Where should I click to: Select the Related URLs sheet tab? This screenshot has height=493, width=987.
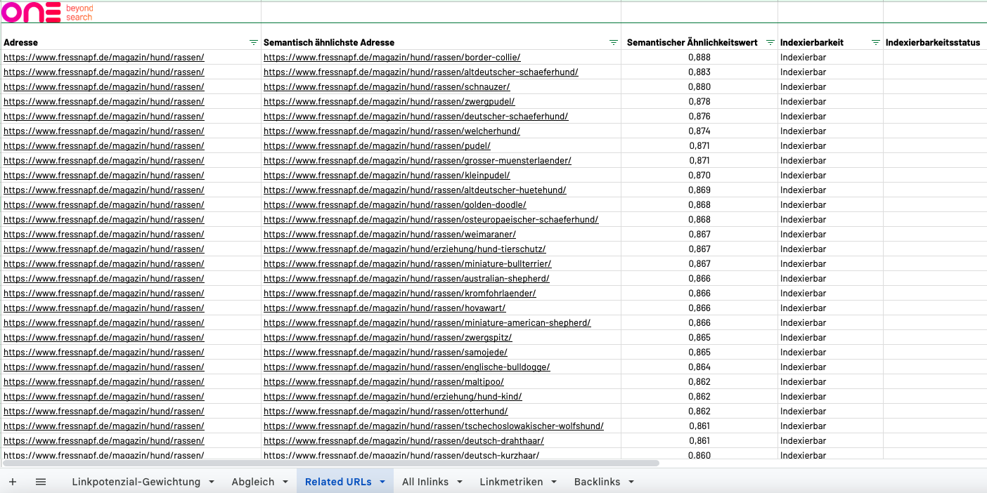(x=339, y=482)
